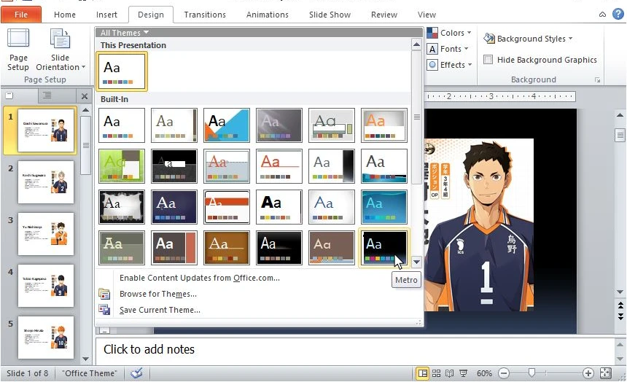Click the 60% zoom level
The height and width of the screenshot is (382, 627).
tap(484, 373)
